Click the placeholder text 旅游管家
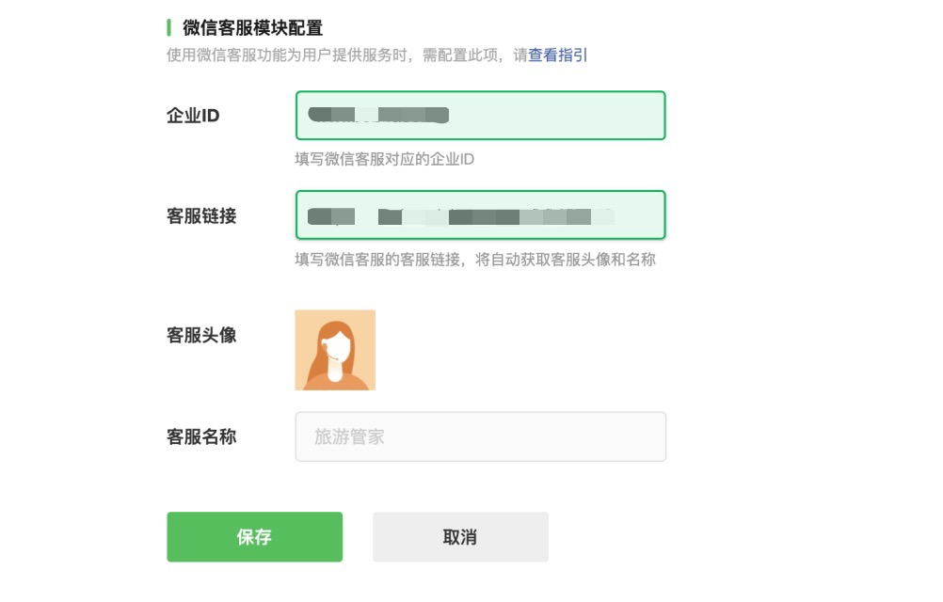This screenshot has width=943, height=602. (347, 436)
